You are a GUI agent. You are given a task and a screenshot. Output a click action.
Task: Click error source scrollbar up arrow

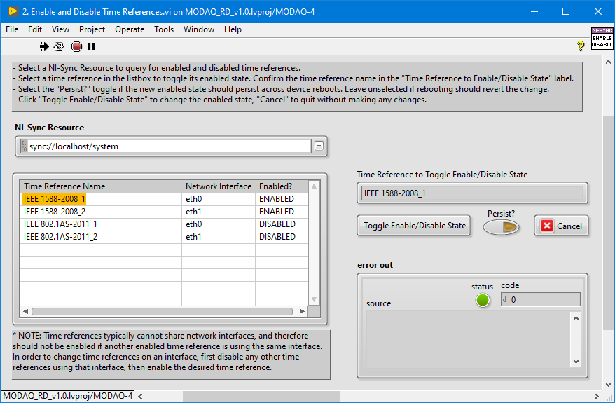tap(576, 318)
